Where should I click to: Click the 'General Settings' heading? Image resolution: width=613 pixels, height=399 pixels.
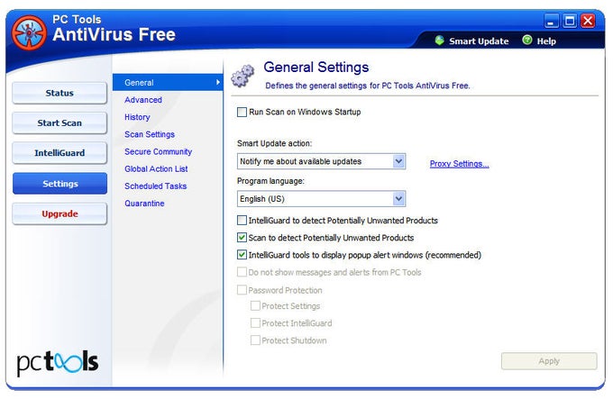click(316, 68)
